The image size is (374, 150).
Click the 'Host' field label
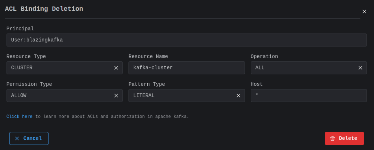(x=256, y=84)
